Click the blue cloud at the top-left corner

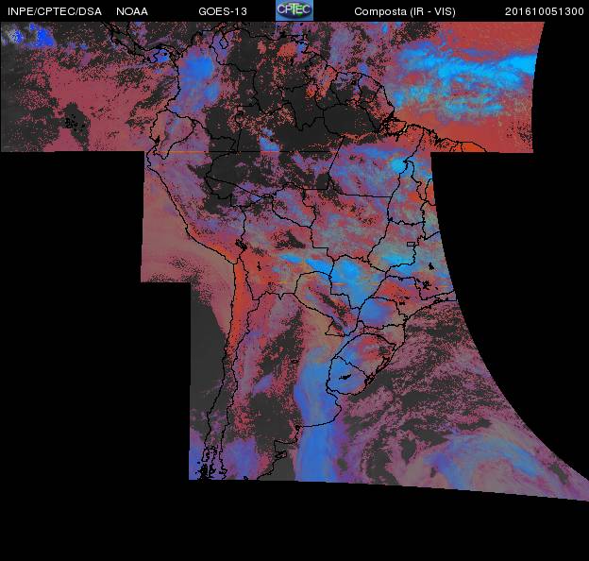pyautogui.click(x=24, y=38)
